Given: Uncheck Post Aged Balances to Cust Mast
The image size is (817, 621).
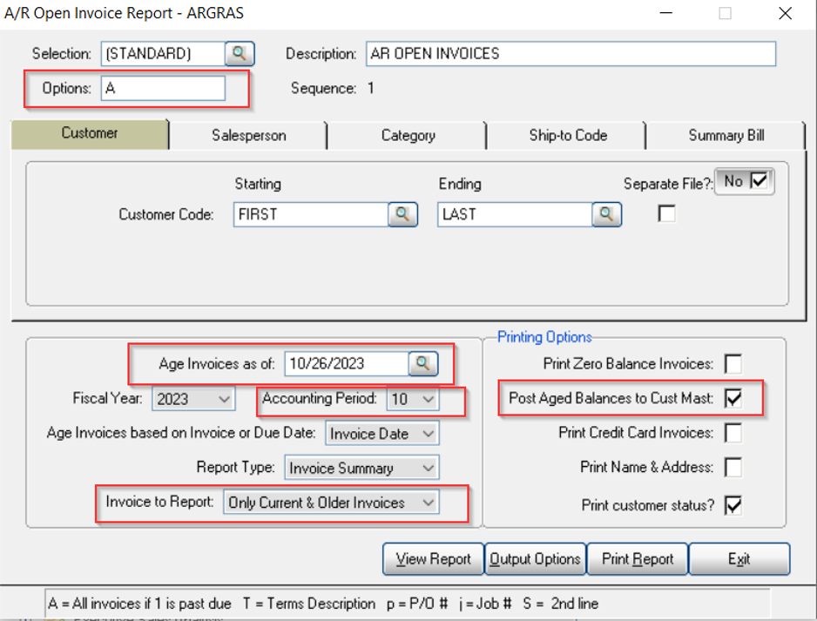Looking at the screenshot, I should coord(733,399).
